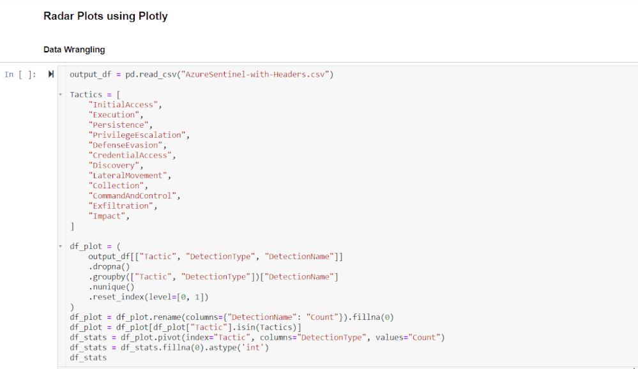Image resolution: width=638 pixels, height=369 pixels.
Task: Click the "CommandAndControl" list entry
Action: coord(132,196)
